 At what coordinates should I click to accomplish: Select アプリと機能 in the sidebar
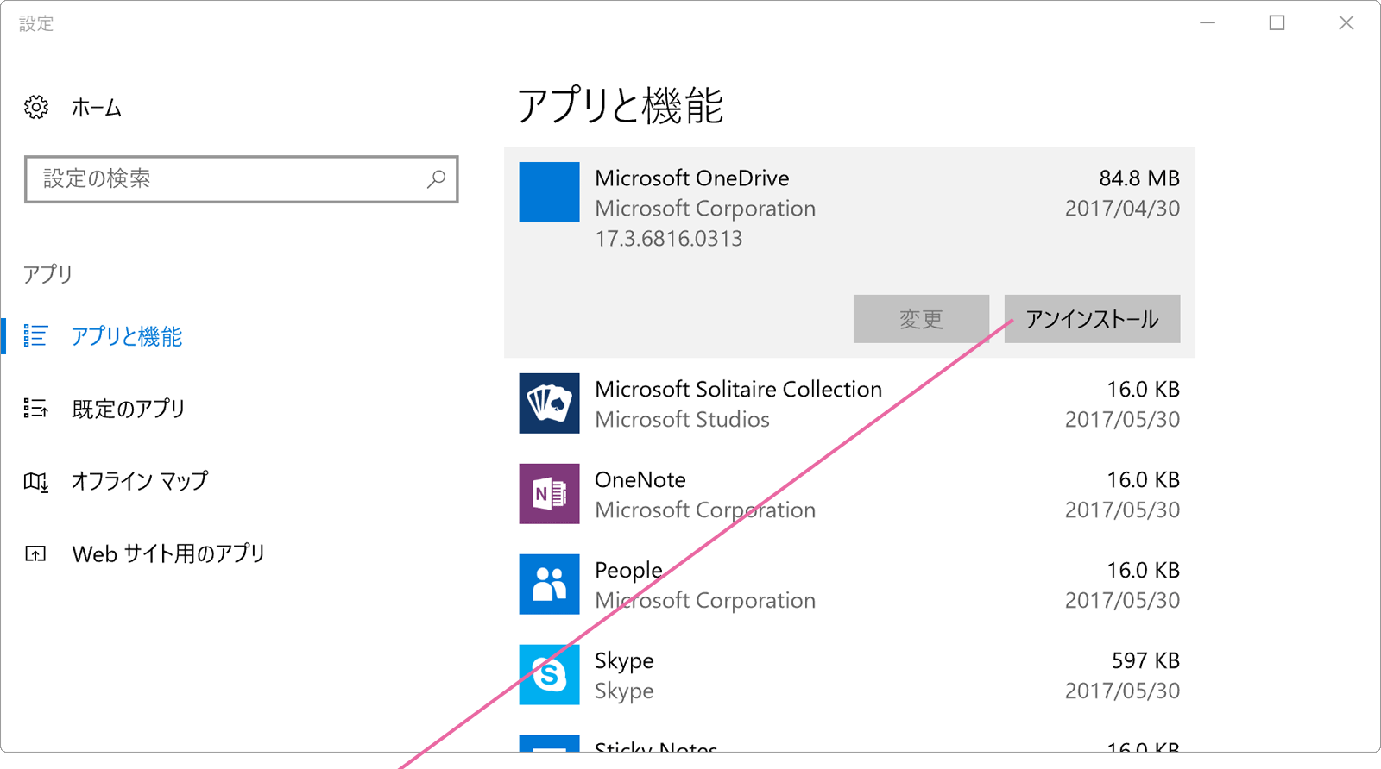pos(126,336)
